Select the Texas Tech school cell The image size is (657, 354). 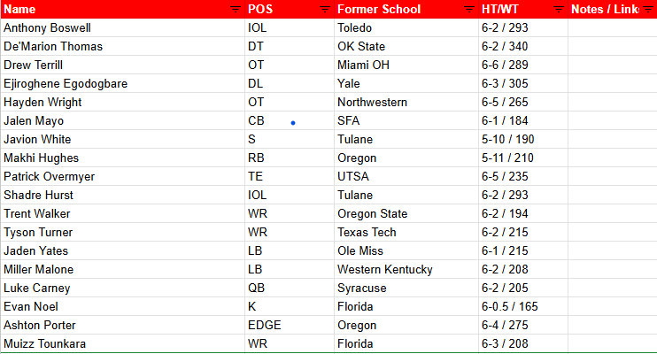pos(369,232)
